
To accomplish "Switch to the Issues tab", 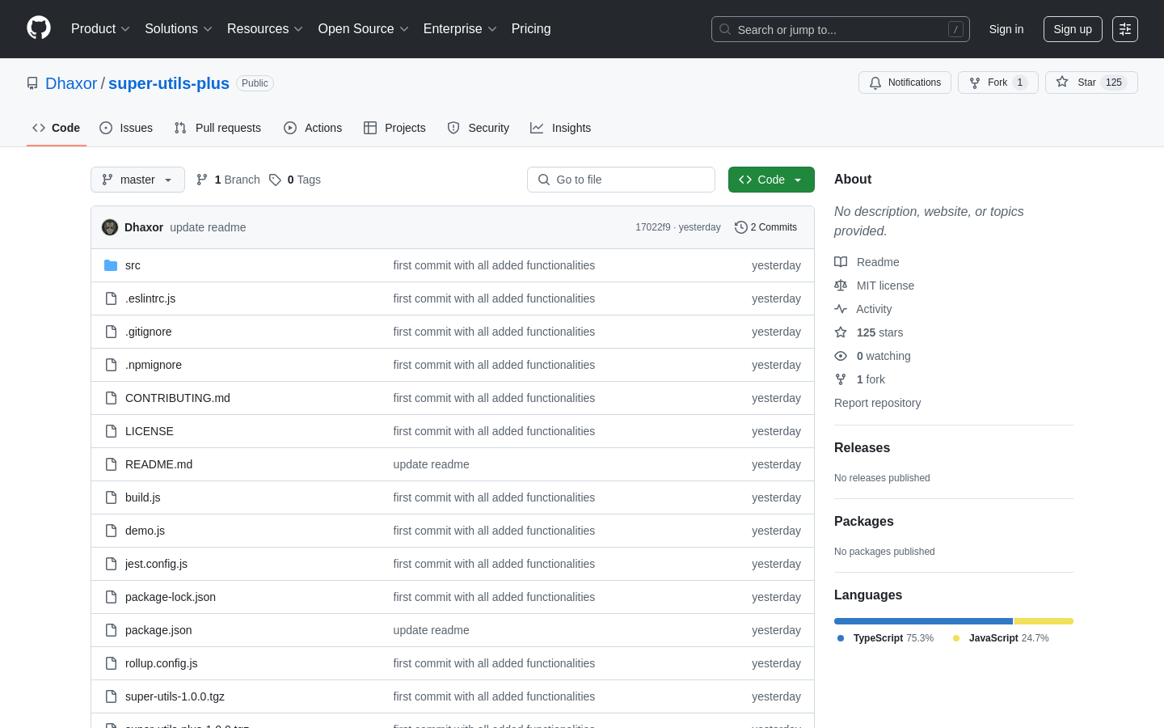I will (126, 128).
